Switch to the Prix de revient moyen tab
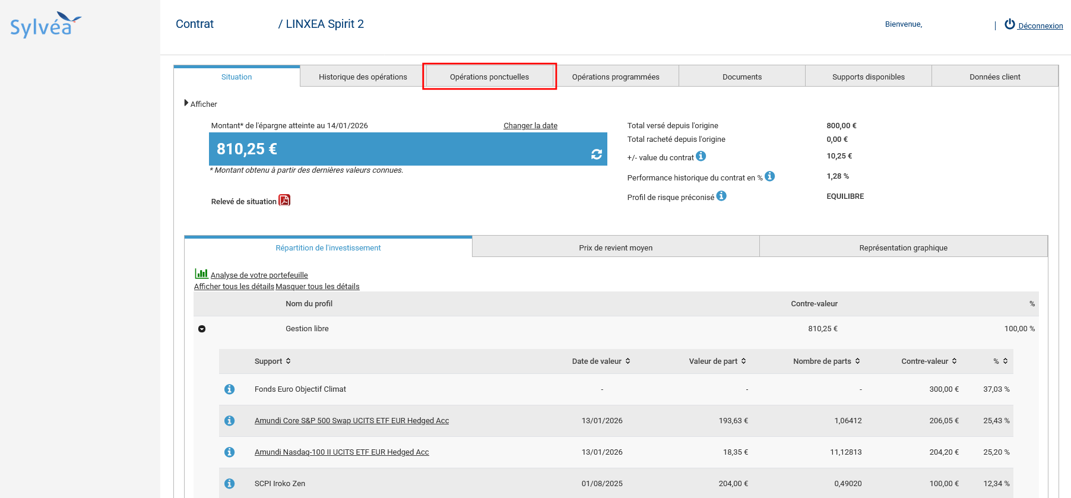 pos(616,248)
